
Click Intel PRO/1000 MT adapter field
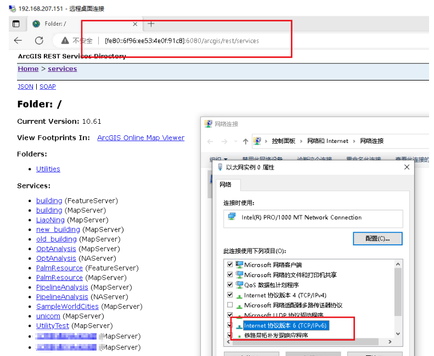(x=313, y=219)
